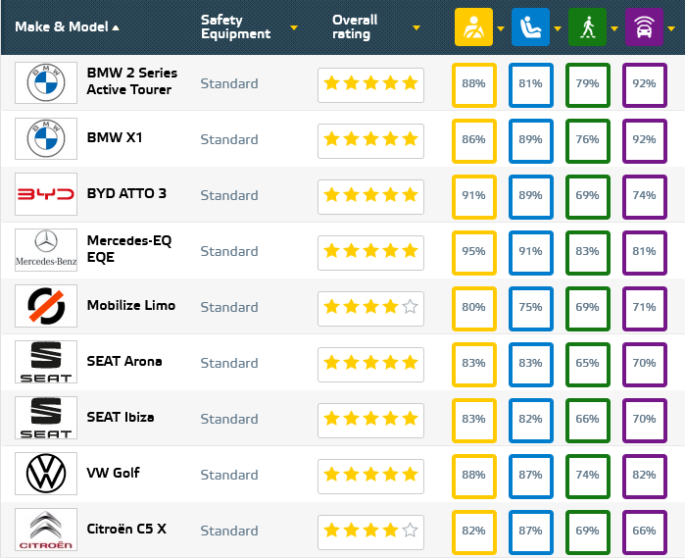Open the Mobilize Limo model link
Viewport: 685px width, 558px height.
click(x=131, y=305)
